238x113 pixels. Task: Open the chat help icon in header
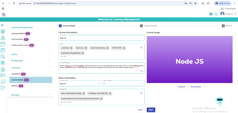(x=216, y=14)
